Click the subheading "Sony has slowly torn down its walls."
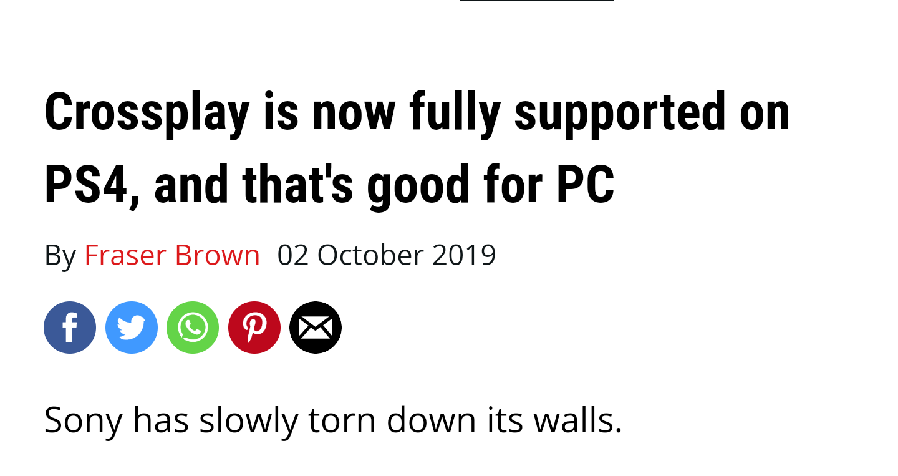The width and height of the screenshot is (898, 476). (x=333, y=419)
